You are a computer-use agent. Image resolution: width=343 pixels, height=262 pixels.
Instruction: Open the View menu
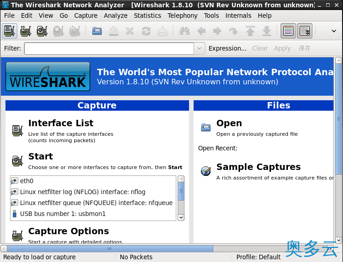pyautogui.click(x=46, y=15)
